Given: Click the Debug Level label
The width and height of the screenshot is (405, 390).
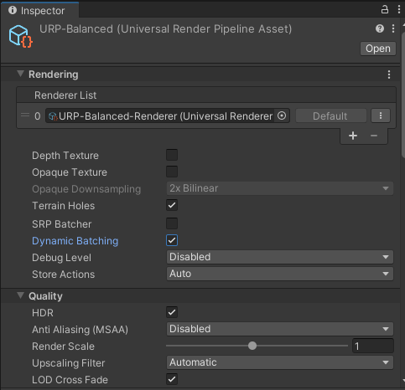Looking at the screenshot, I should pyautogui.click(x=61, y=258).
